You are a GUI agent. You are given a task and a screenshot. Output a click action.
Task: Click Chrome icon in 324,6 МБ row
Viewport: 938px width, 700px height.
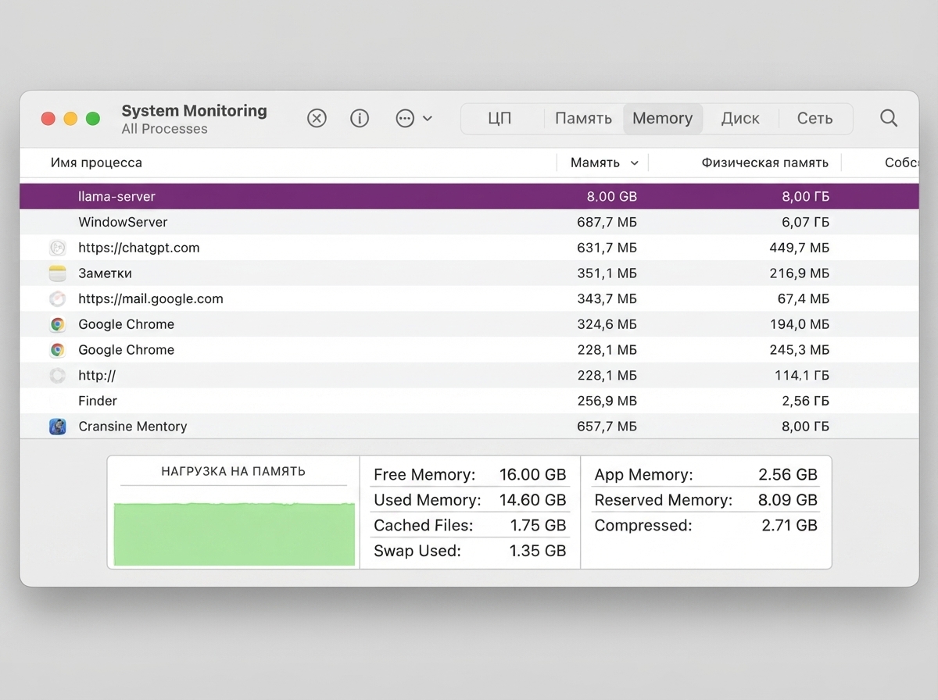coord(57,324)
